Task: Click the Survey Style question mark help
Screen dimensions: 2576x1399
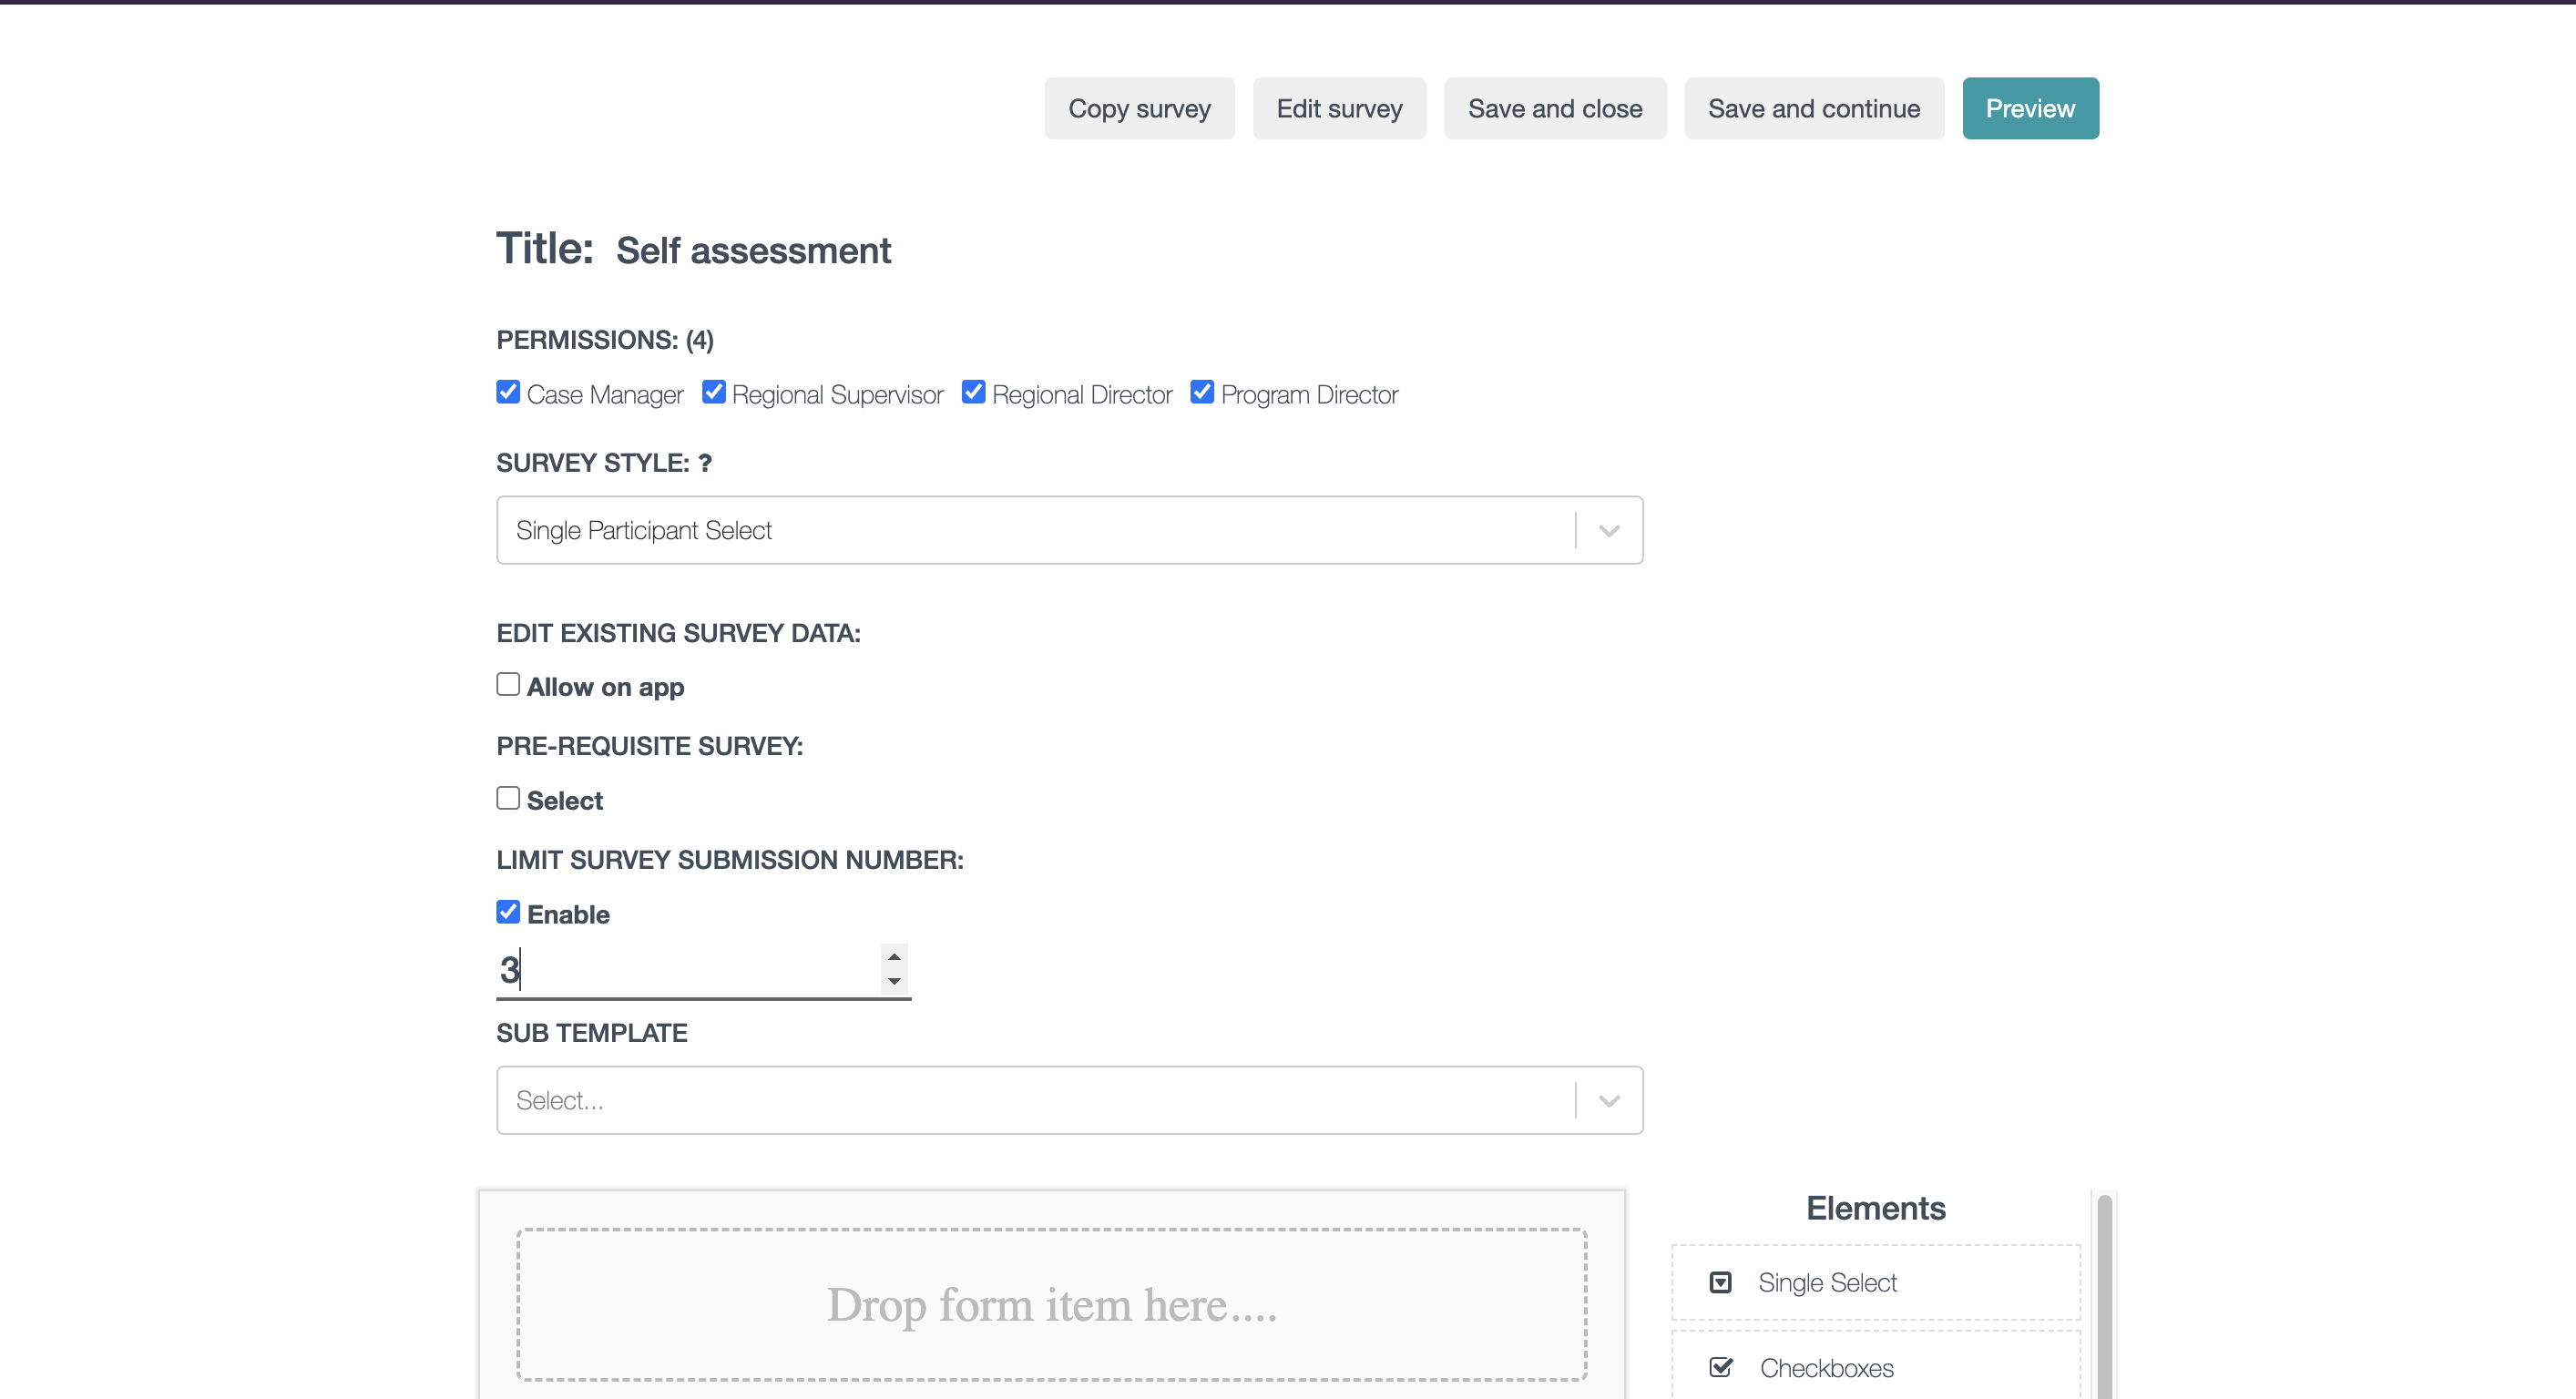Action: point(705,463)
